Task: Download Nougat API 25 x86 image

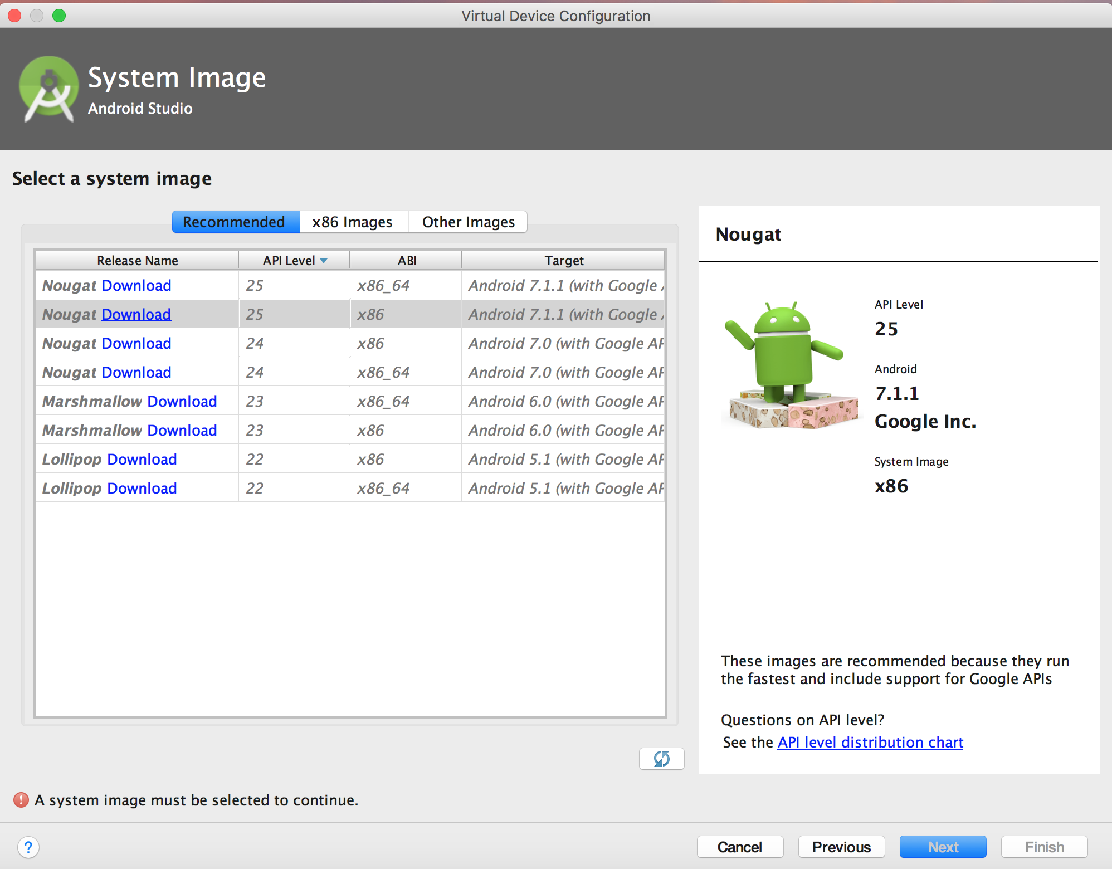Action: 136,314
